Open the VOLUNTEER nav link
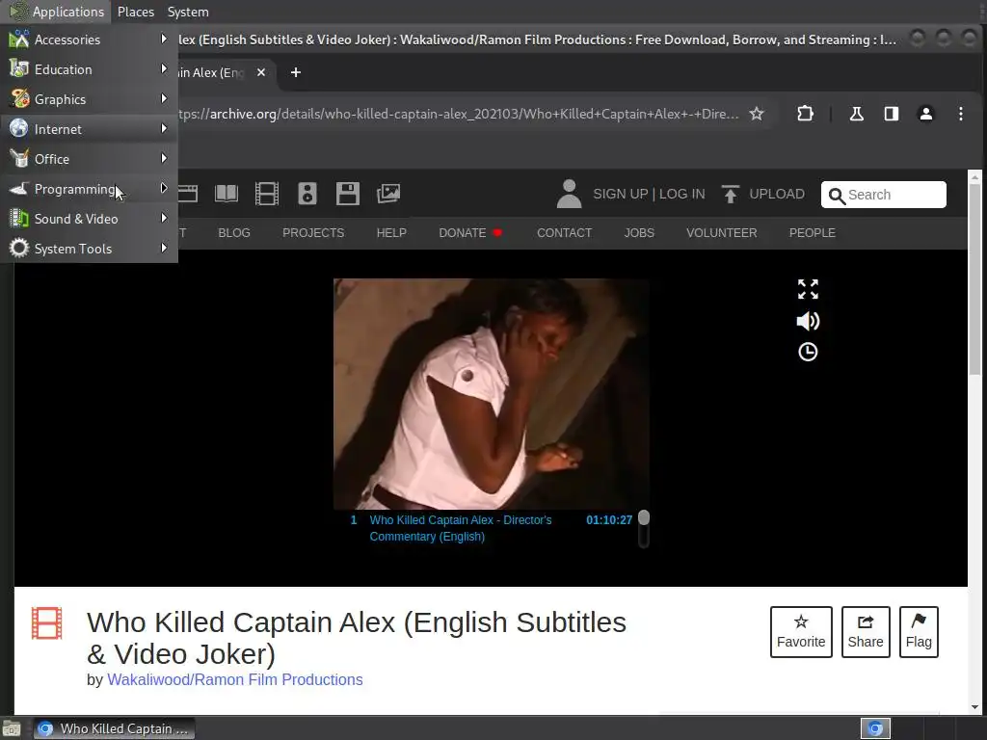Screen dimensions: 987x740 coord(721,233)
